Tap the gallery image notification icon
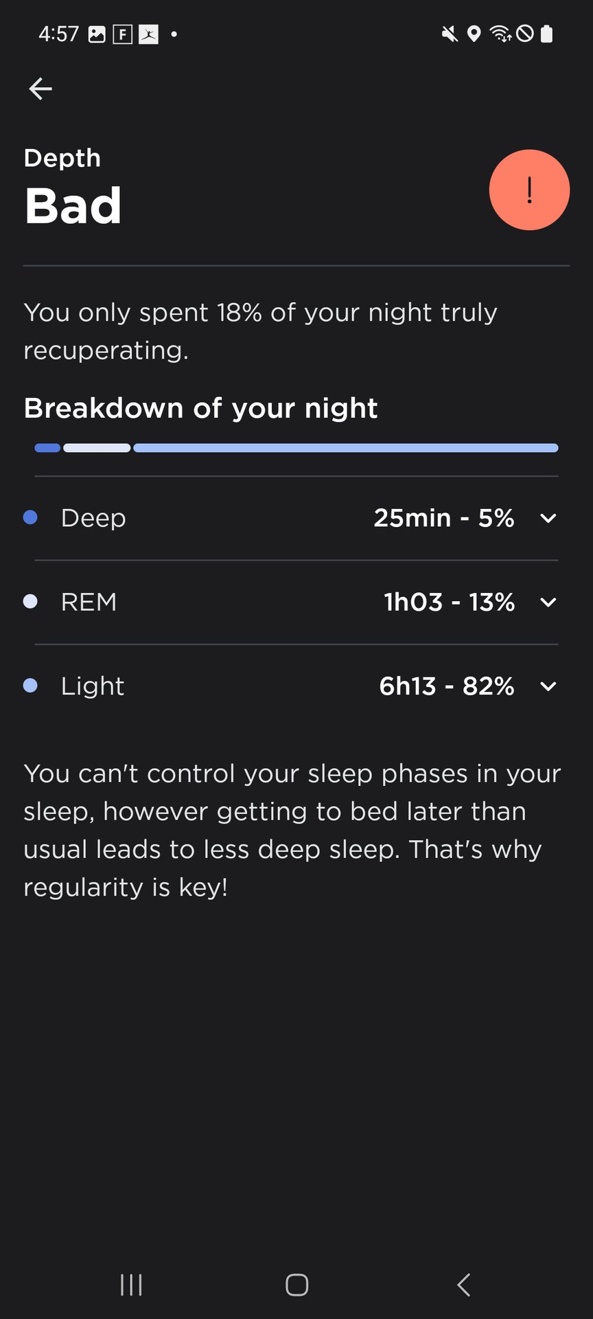 97,34
